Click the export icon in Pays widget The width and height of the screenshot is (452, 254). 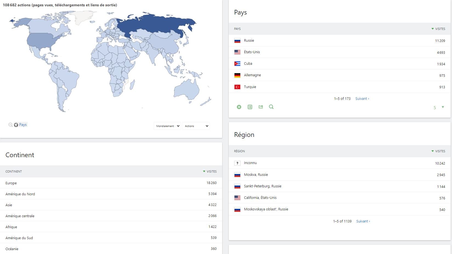point(261,107)
